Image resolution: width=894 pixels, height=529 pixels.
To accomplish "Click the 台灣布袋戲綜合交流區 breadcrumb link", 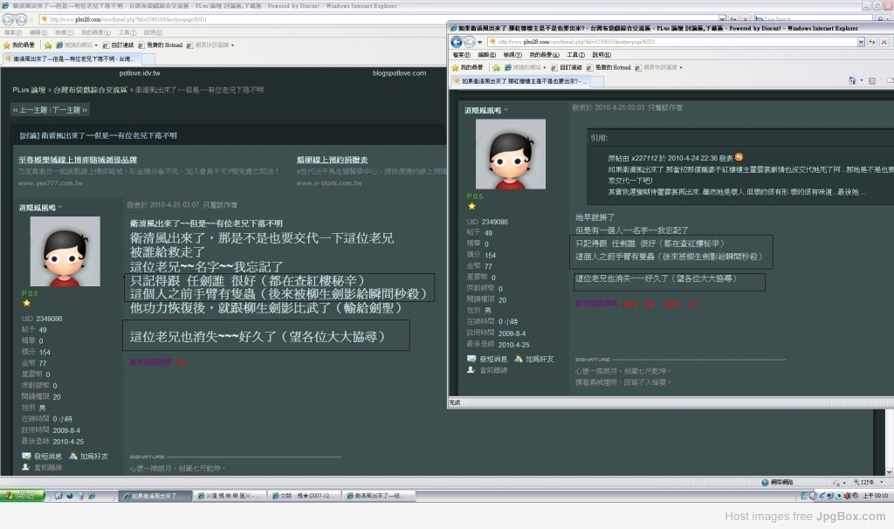I will coord(92,90).
